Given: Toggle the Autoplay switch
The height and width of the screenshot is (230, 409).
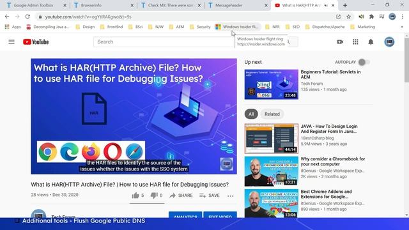Looking at the screenshot, I should point(364,62).
